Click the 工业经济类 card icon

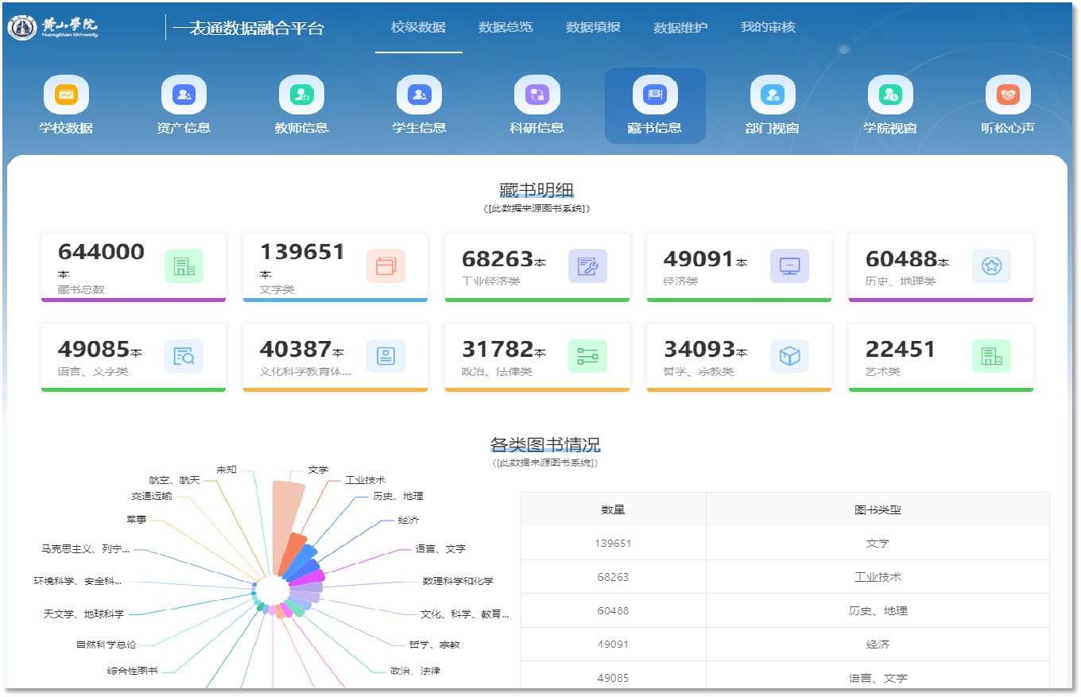(x=587, y=266)
